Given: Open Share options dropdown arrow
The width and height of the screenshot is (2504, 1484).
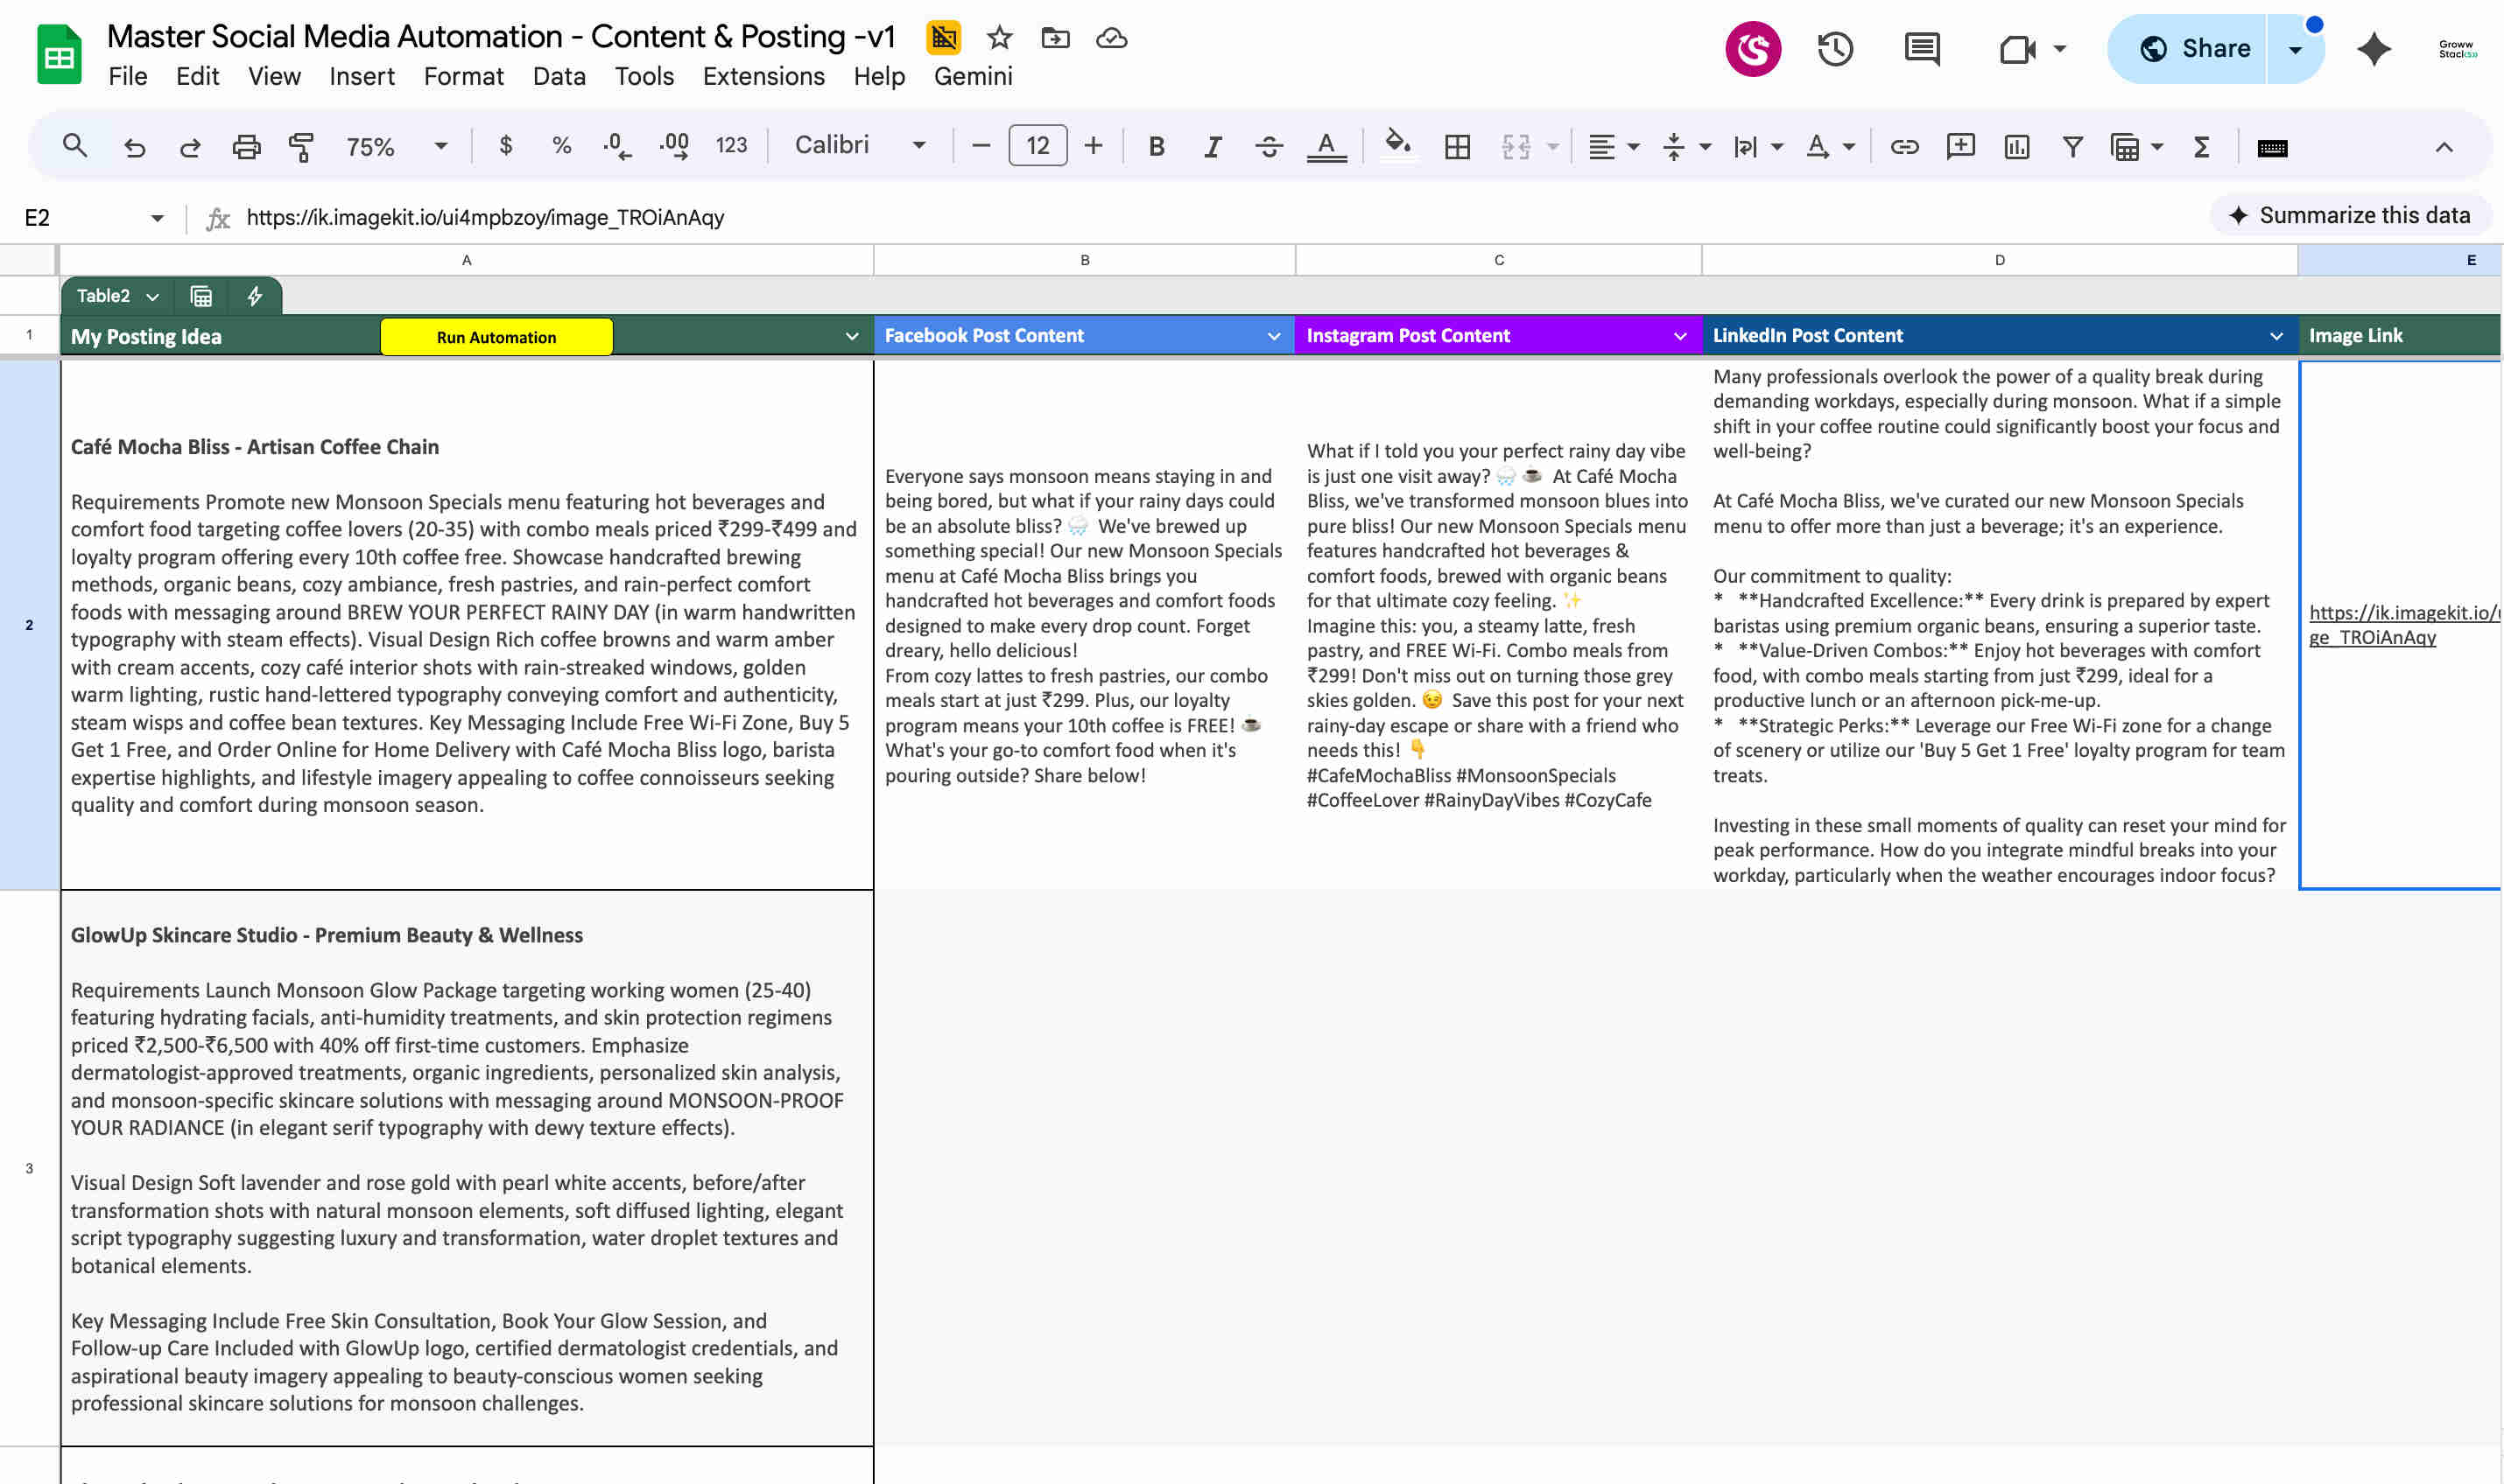Looking at the screenshot, I should coord(2295,49).
